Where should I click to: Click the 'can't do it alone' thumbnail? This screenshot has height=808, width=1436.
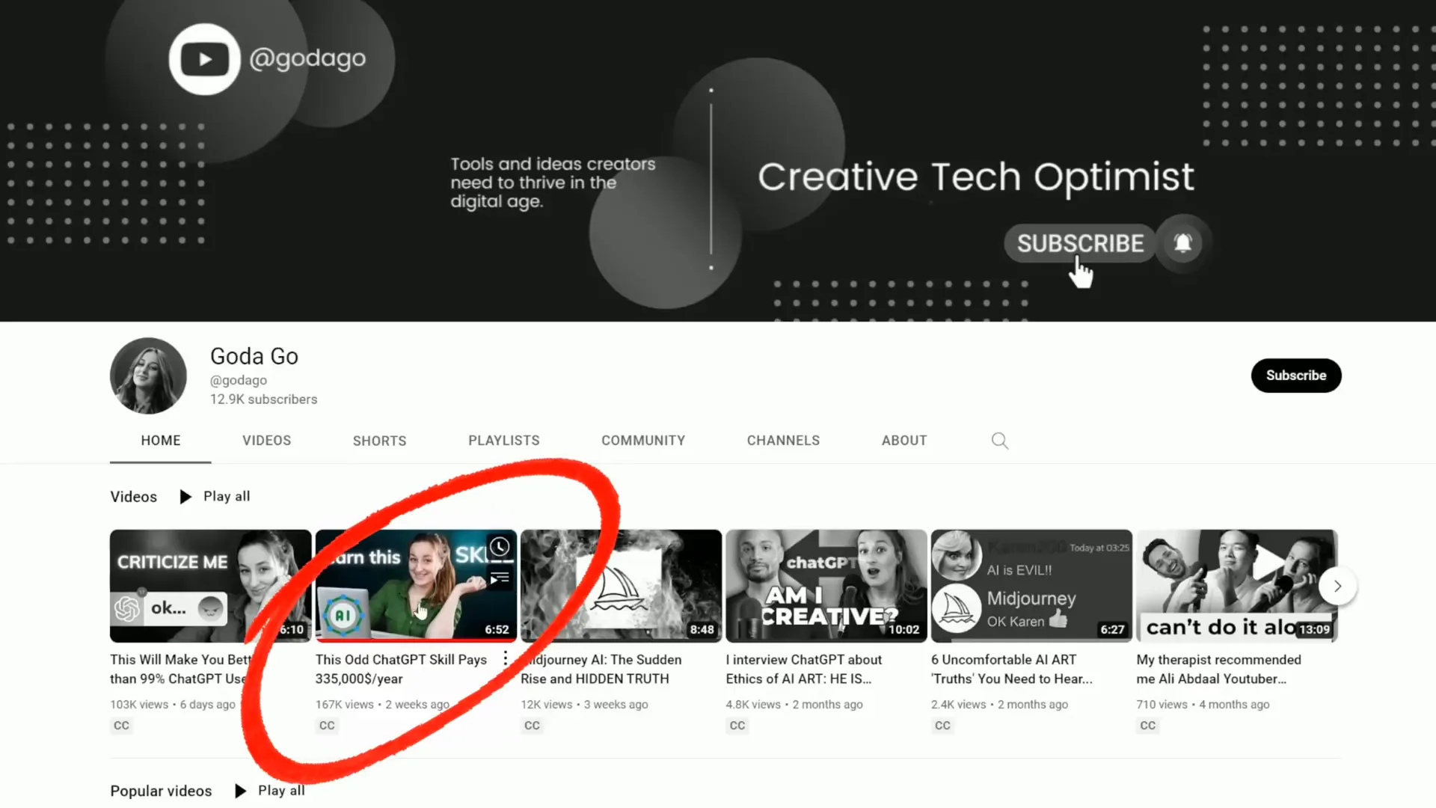coord(1237,586)
